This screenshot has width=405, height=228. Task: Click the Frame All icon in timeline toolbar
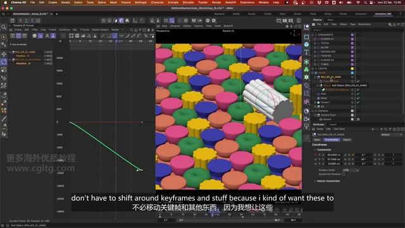(72, 35)
